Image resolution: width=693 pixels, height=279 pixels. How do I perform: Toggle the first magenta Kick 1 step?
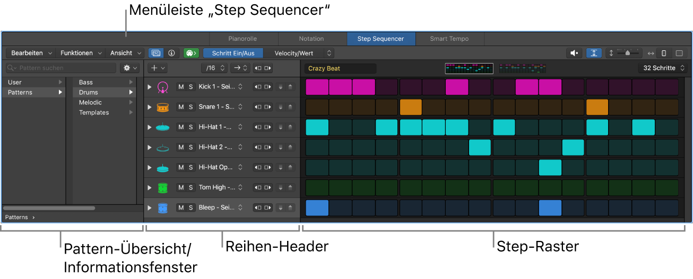pos(317,87)
